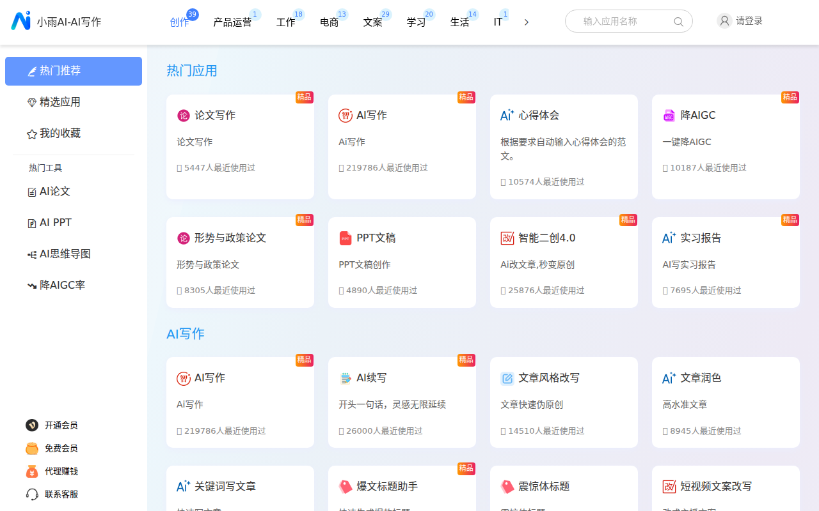The width and height of the screenshot is (819, 511).
Task: Click the 一键降AIGC description
Action: pos(687,142)
